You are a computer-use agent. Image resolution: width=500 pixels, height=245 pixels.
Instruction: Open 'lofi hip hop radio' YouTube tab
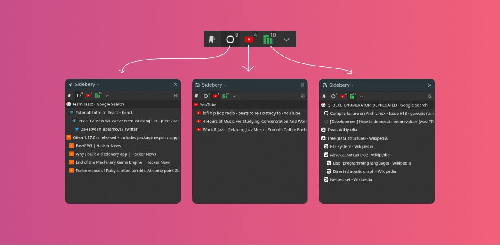[251, 113]
